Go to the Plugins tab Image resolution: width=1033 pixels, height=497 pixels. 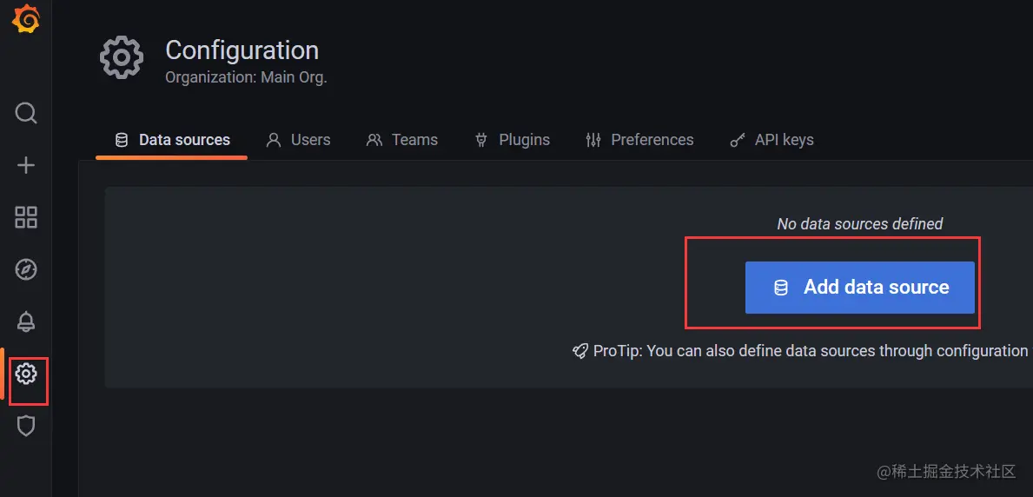coord(512,140)
